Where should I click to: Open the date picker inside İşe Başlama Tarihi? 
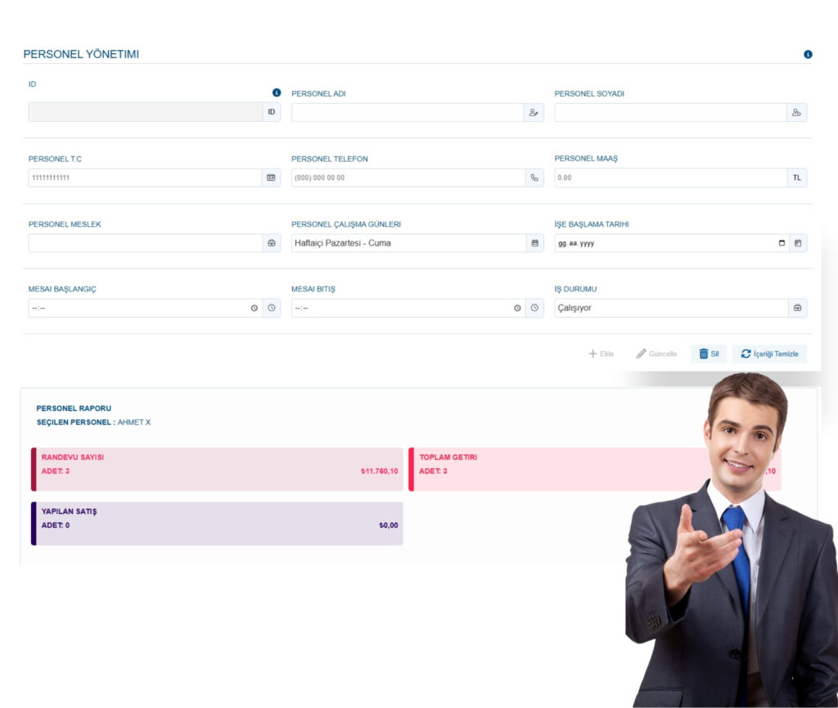782,243
